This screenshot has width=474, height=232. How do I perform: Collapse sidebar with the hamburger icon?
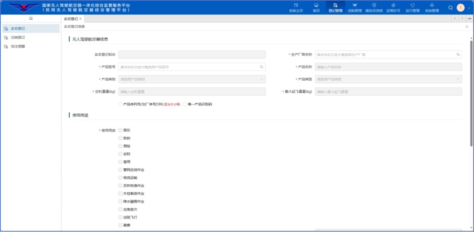click(x=31, y=18)
